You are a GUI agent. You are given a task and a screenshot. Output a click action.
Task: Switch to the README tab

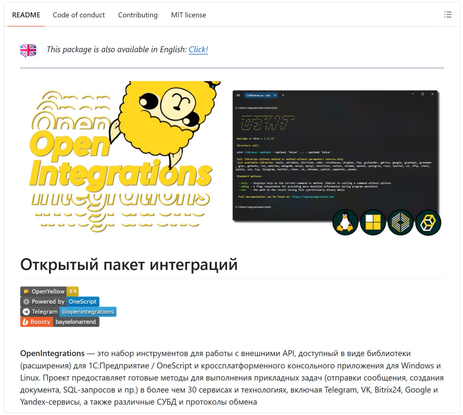(x=26, y=15)
